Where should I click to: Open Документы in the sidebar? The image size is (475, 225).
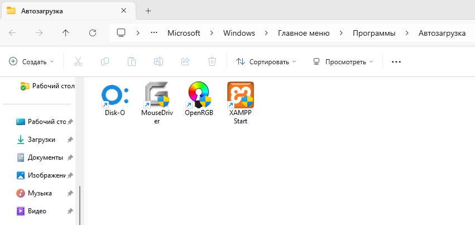[x=39, y=157]
